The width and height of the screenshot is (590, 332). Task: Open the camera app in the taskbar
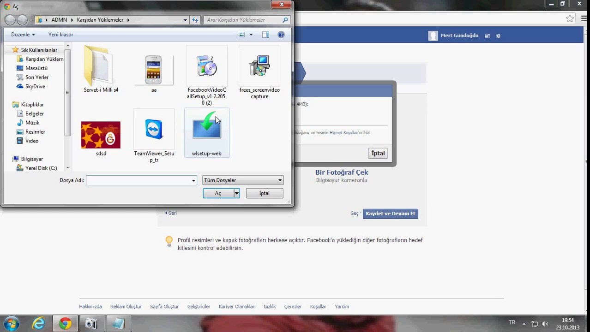tap(91, 324)
